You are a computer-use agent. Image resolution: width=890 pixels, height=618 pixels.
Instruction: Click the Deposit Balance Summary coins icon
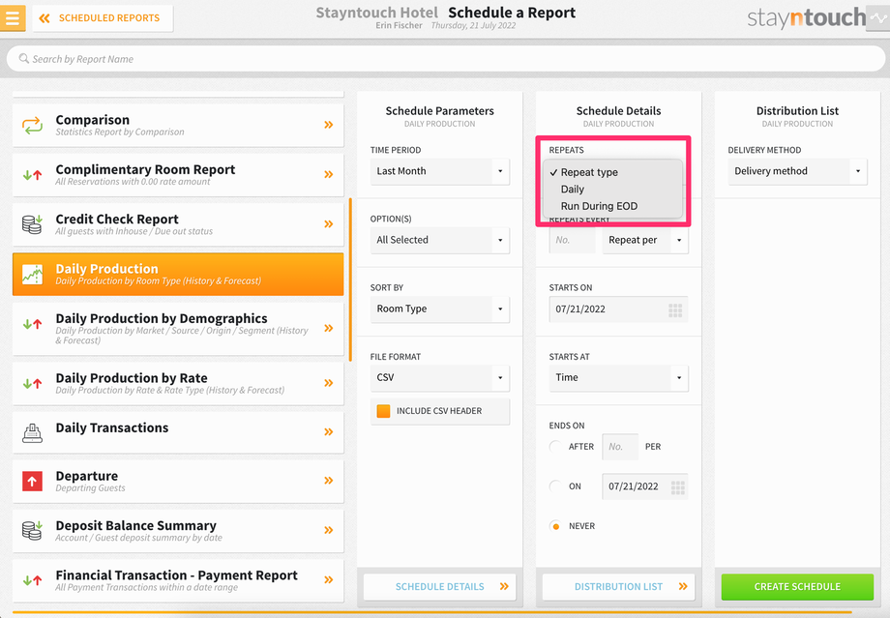(32, 530)
